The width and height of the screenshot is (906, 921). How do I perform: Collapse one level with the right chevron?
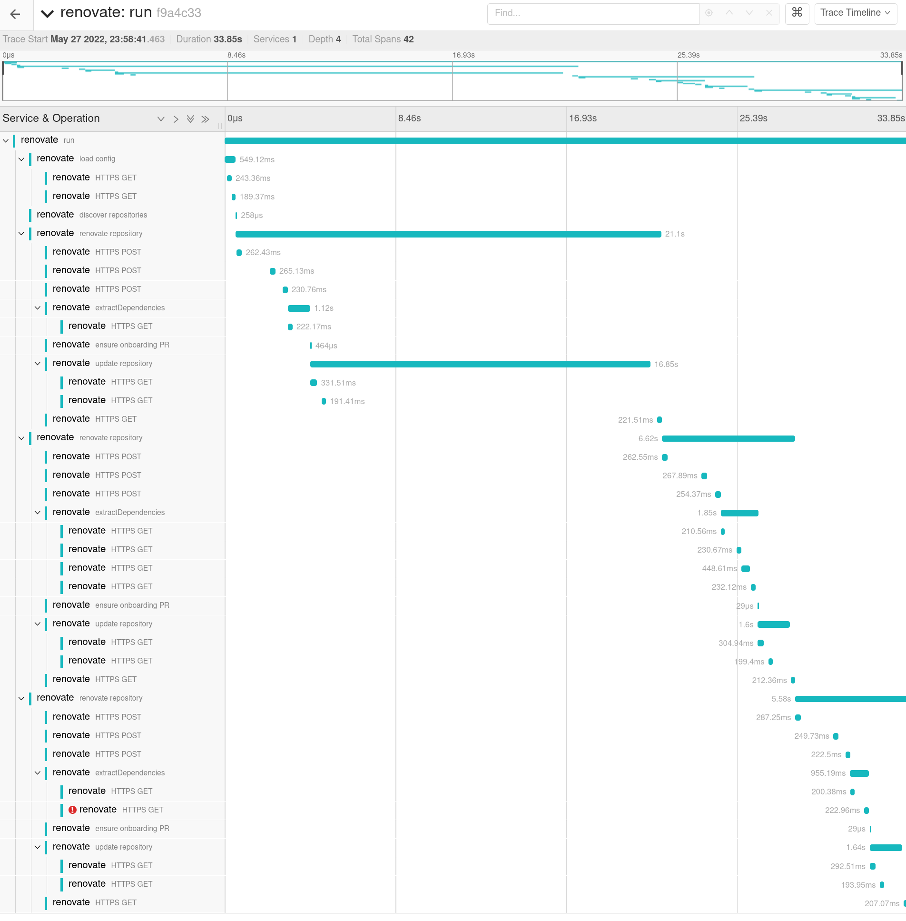[x=176, y=119]
